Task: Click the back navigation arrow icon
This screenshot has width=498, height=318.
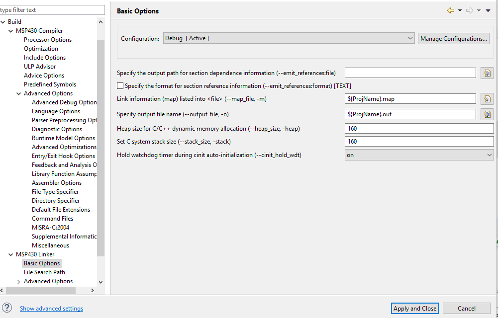Action: [450, 11]
